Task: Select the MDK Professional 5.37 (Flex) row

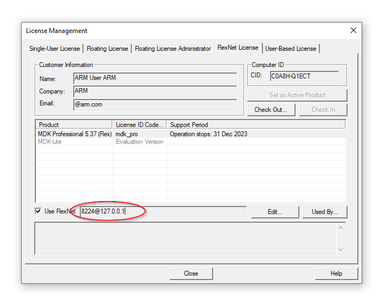Action: click(74, 134)
